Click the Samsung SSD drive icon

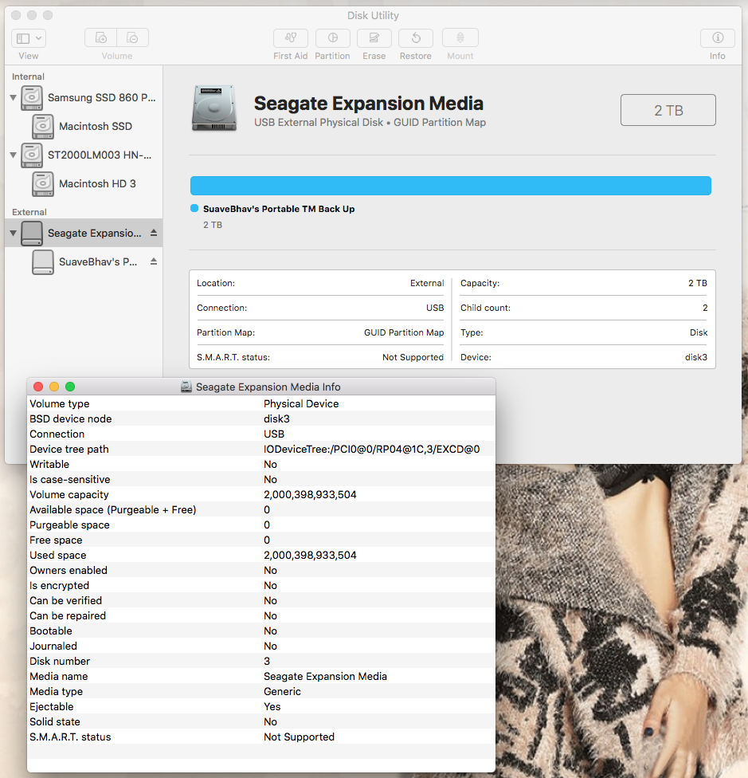click(32, 98)
